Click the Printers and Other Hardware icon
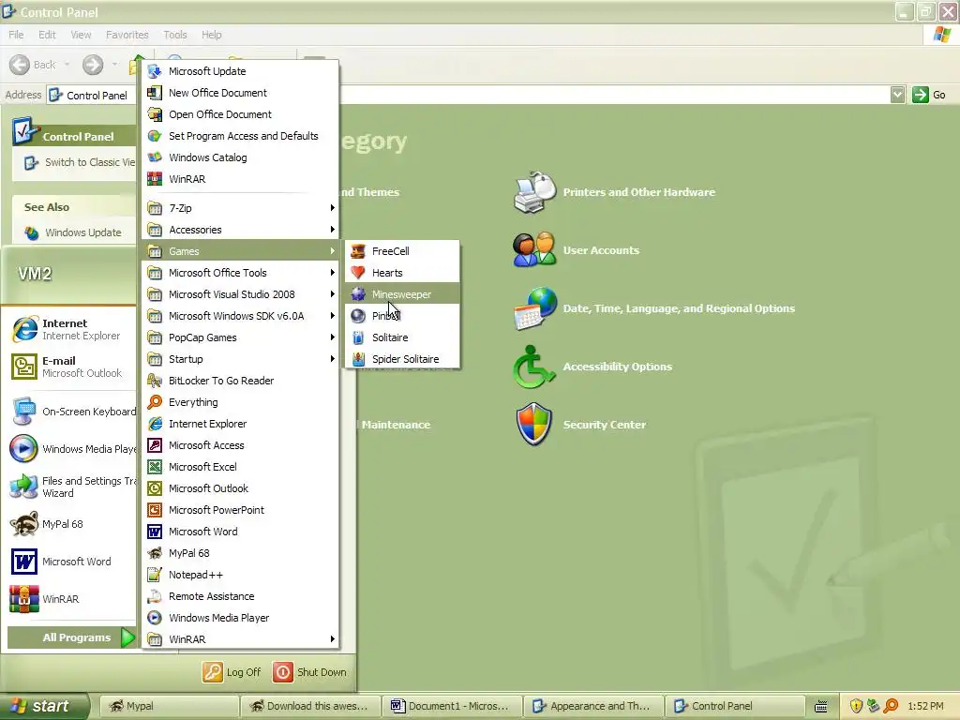This screenshot has height=720, width=960. 534,192
